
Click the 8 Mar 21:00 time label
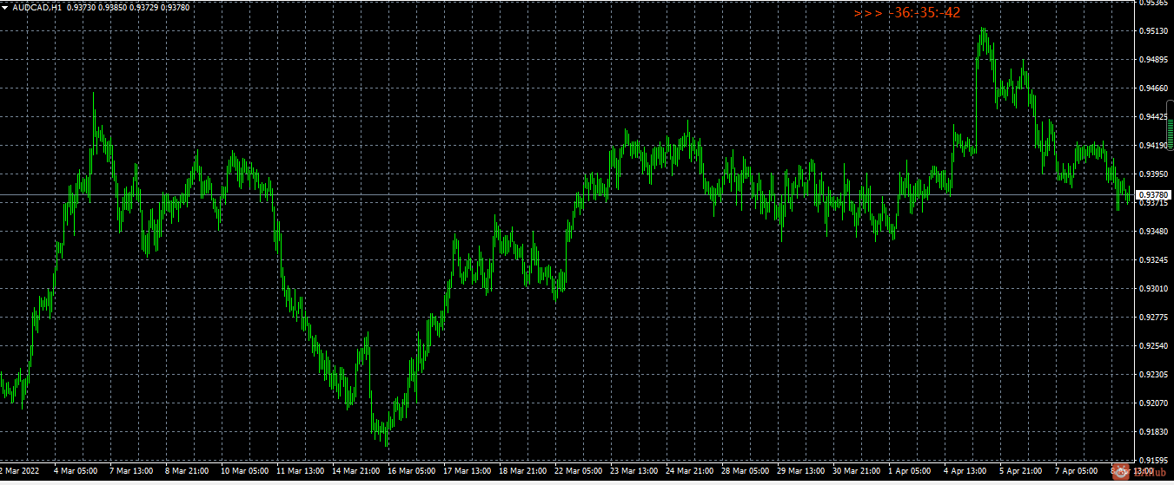click(187, 471)
